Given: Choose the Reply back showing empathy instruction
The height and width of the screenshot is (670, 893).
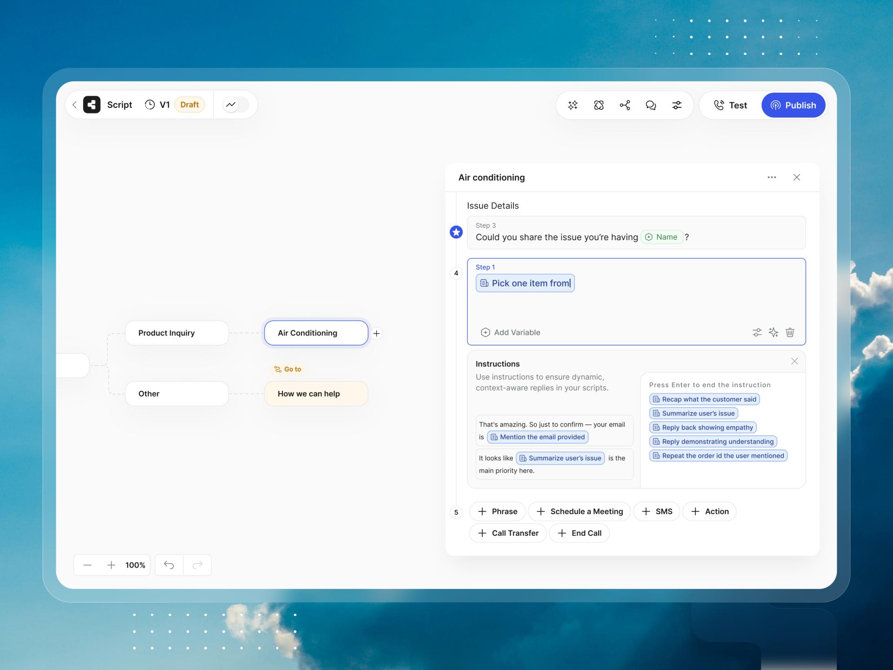Looking at the screenshot, I should click(x=702, y=428).
